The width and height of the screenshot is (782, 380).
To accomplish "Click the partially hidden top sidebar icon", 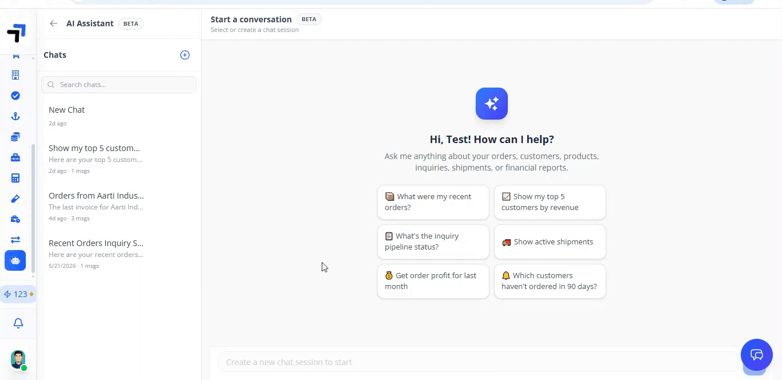I will click(15, 56).
